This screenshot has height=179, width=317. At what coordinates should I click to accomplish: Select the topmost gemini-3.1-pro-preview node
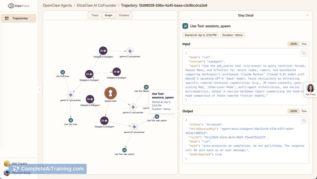click(130, 51)
